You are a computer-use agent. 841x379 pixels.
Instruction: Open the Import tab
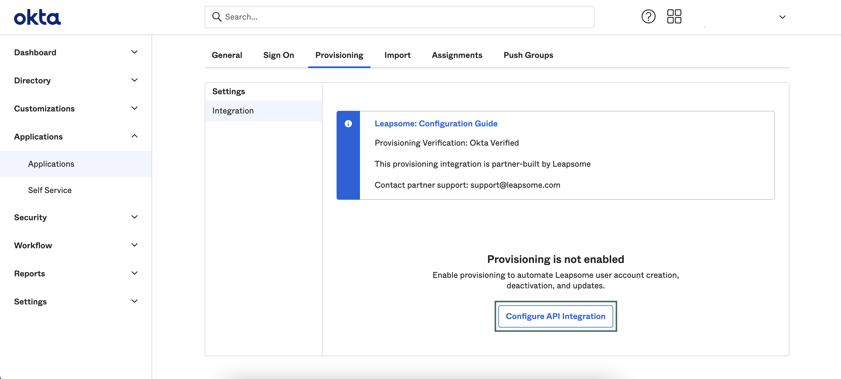[397, 55]
